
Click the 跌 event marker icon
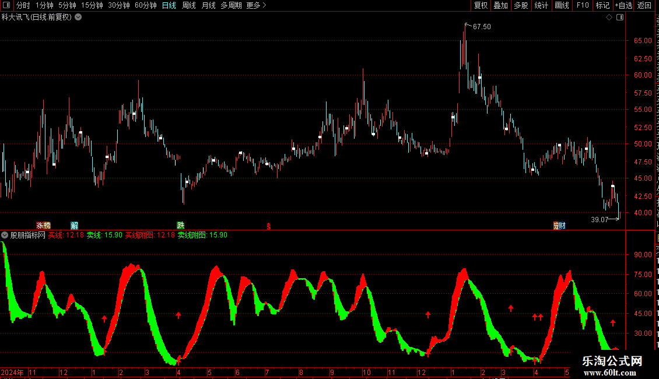click(181, 226)
